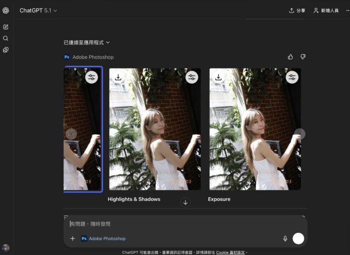
Task: Download the Exposure image
Action: (x=218, y=77)
